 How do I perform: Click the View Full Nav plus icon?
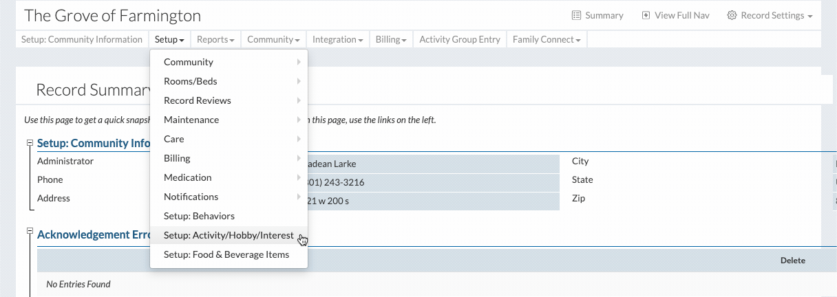[646, 16]
